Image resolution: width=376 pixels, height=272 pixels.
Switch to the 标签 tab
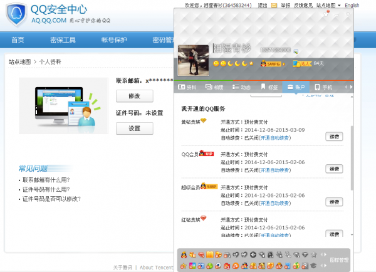click(x=269, y=87)
